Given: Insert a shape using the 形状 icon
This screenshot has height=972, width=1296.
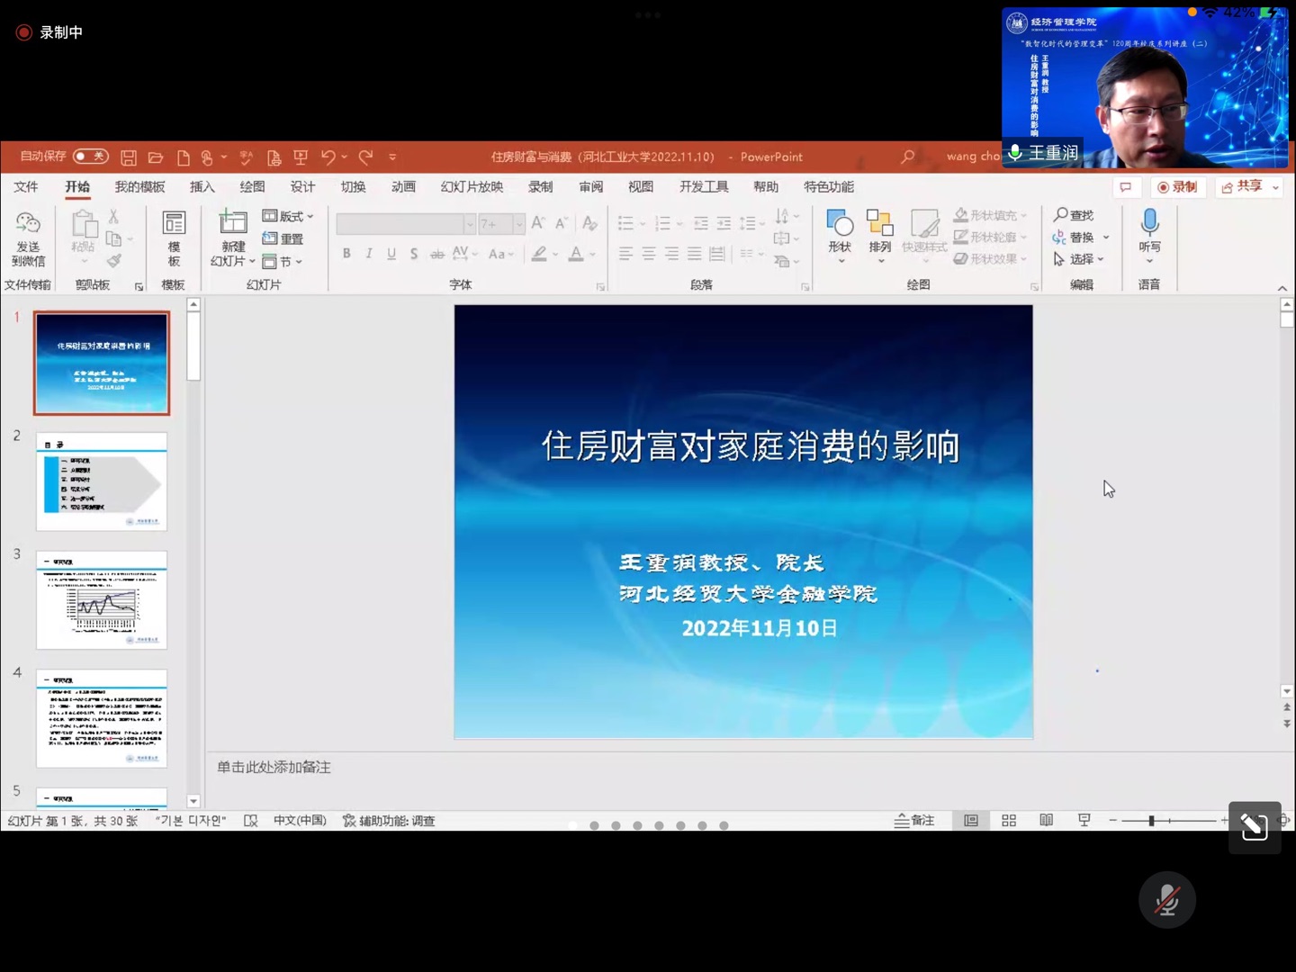Looking at the screenshot, I should click(838, 227).
